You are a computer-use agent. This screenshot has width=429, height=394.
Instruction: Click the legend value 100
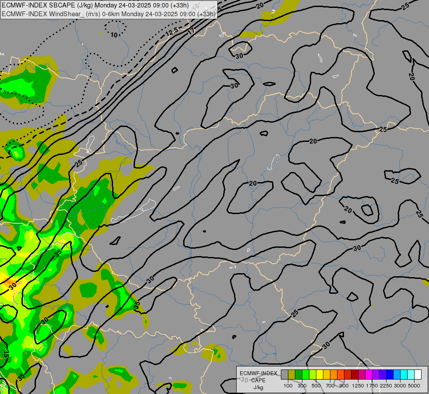click(288, 386)
